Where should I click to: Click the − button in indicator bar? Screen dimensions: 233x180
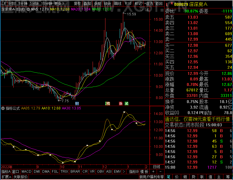click(x=160, y=172)
